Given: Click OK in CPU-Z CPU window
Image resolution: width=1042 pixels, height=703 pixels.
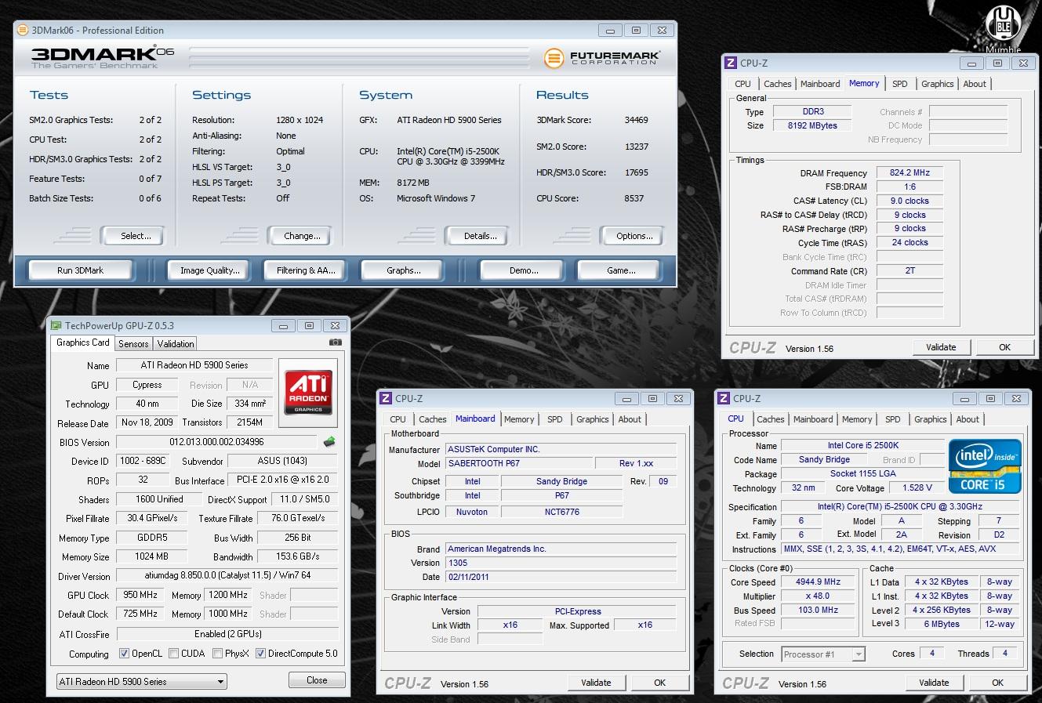Looking at the screenshot, I should pyautogui.click(x=997, y=683).
